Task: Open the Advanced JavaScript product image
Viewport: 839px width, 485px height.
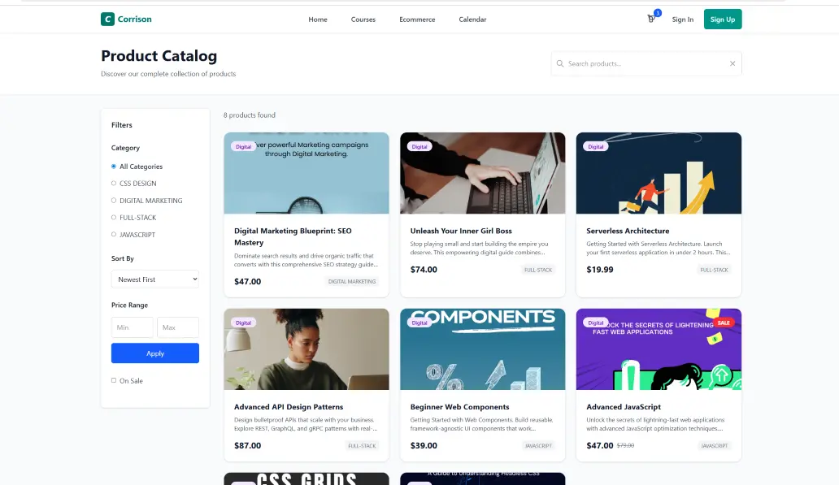Action: [659, 349]
